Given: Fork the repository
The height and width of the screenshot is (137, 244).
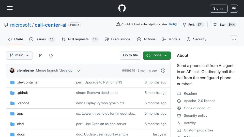Looking at the screenshot, I should pyautogui.click(x=193, y=25).
